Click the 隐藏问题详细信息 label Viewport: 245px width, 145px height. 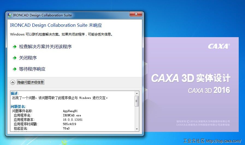tap(31, 82)
